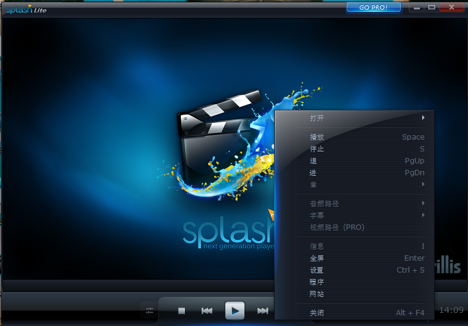Maximize the Splash player window

click(x=432, y=7)
